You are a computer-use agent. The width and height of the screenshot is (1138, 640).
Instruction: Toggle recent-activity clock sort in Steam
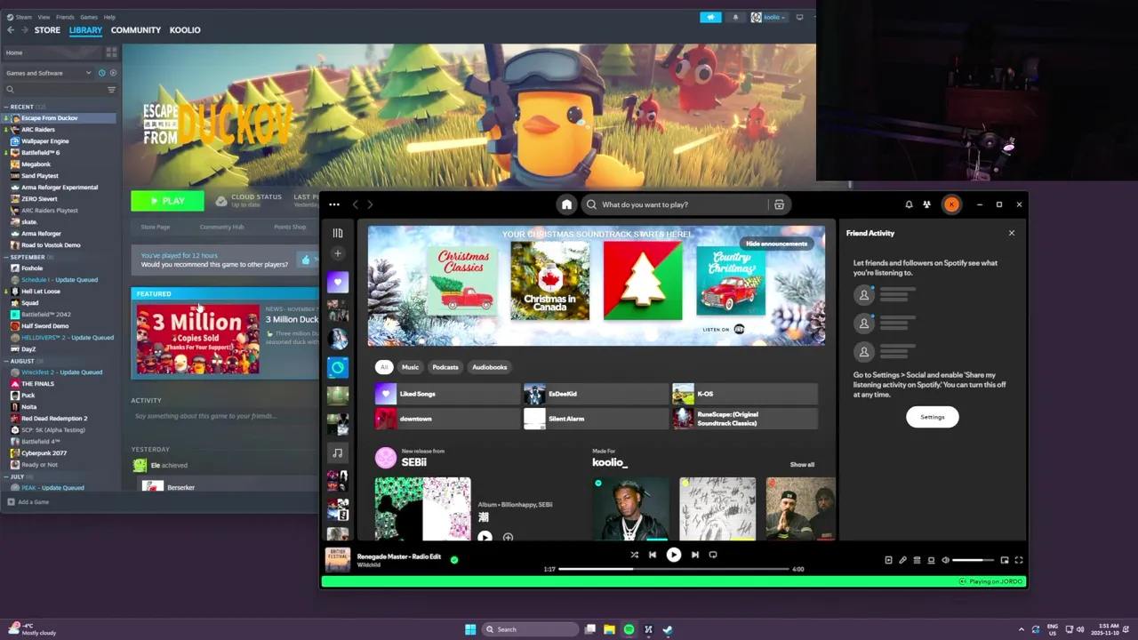[x=101, y=73]
